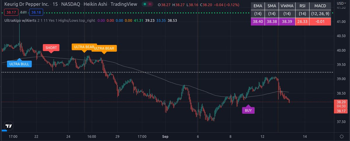Click the 29 date on time axis
Screen dimensions: 350x141
coord(118,136)
